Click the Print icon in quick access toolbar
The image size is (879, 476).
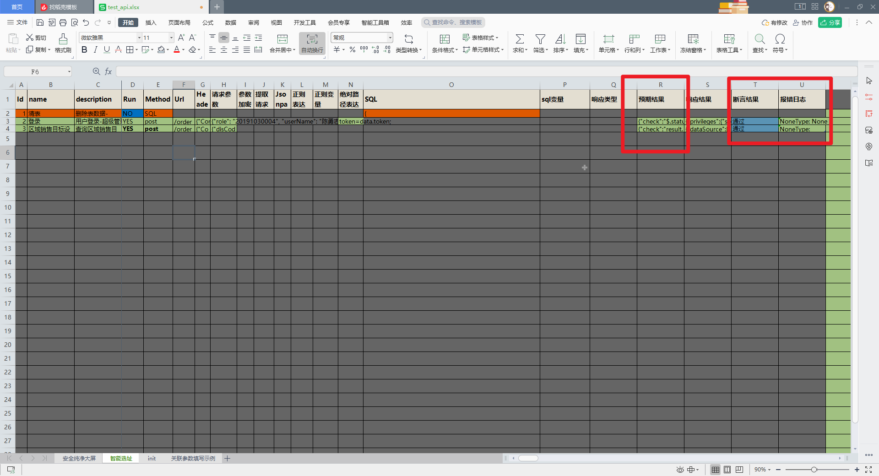pyautogui.click(x=63, y=22)
